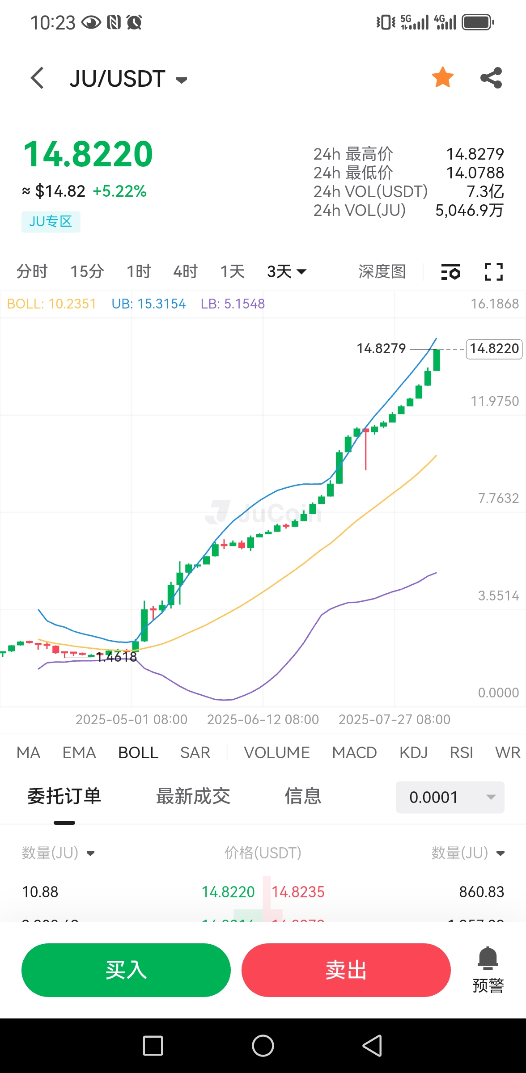Tap the 24h VOL(USDT) value 7.3亿
This screenshot has width=526, height=1073.
[485, 192]
